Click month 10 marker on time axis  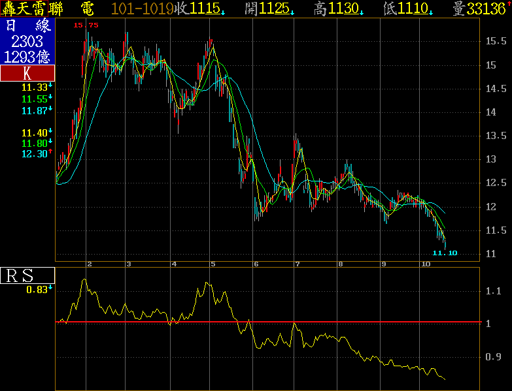click(425, 264)
